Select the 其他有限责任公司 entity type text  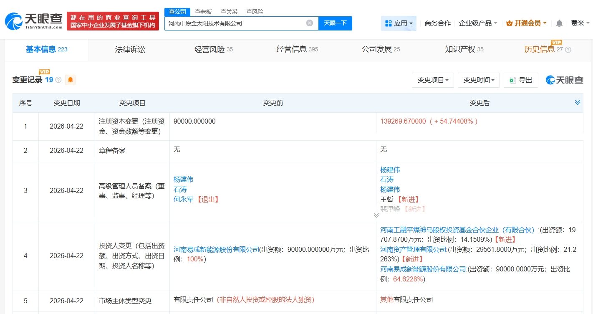(406, 300)
